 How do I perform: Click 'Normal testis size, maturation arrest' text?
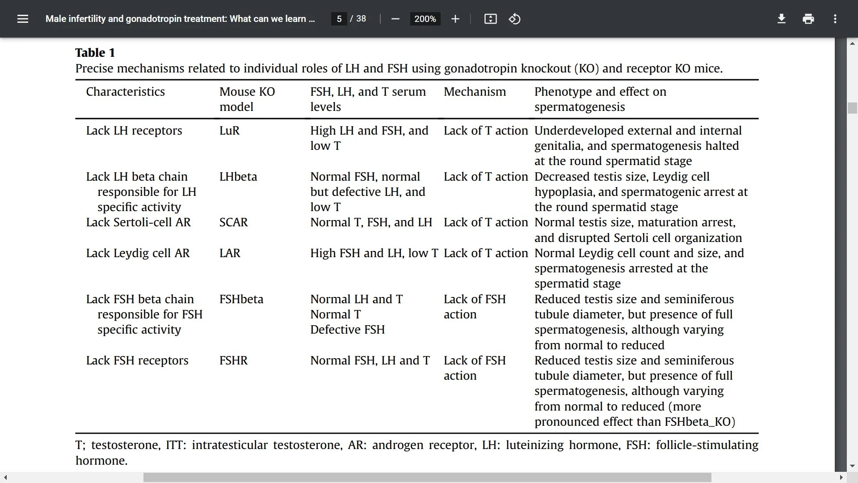(635, 222)
